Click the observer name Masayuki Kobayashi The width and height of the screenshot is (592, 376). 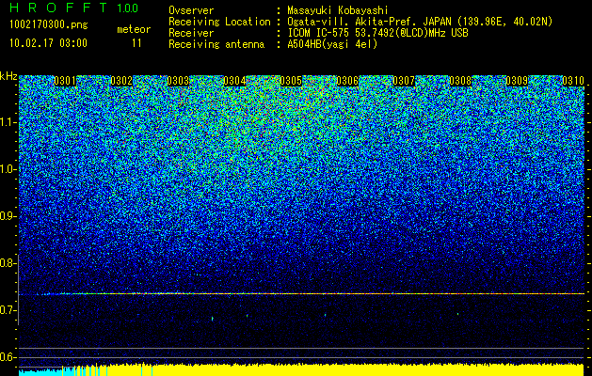338,10
